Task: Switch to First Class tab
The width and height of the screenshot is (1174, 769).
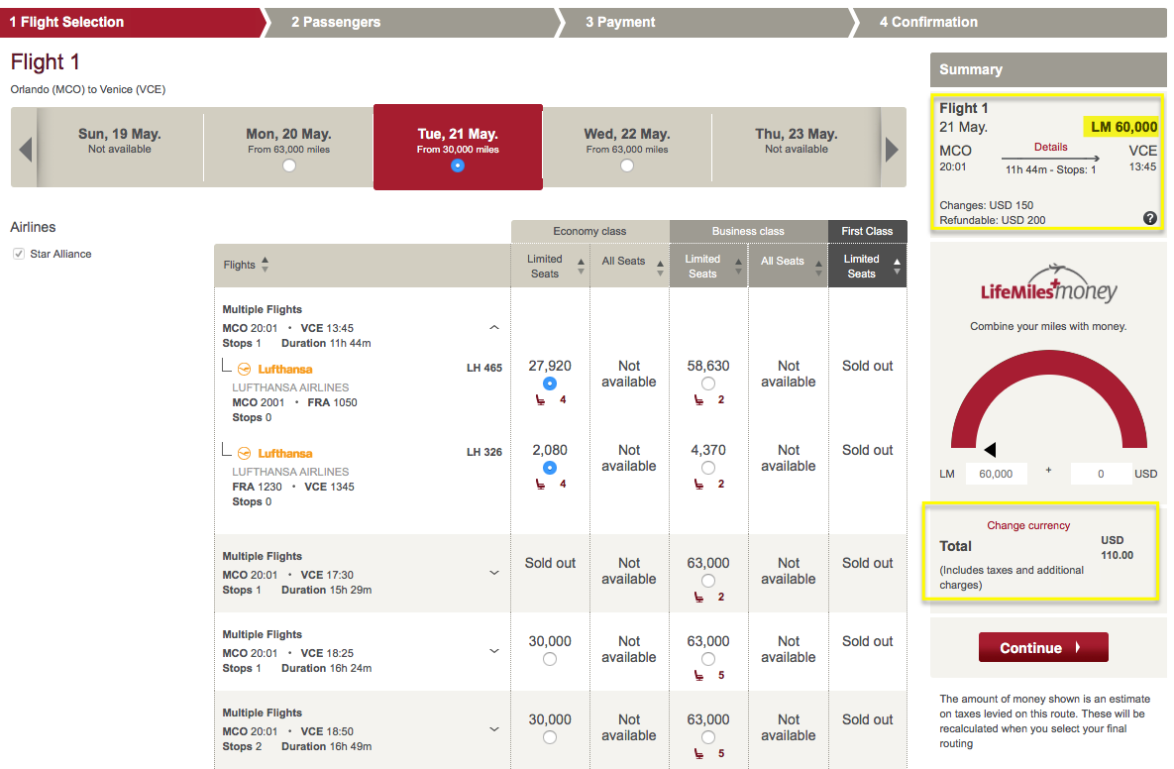Action: (x=867, y=231)
